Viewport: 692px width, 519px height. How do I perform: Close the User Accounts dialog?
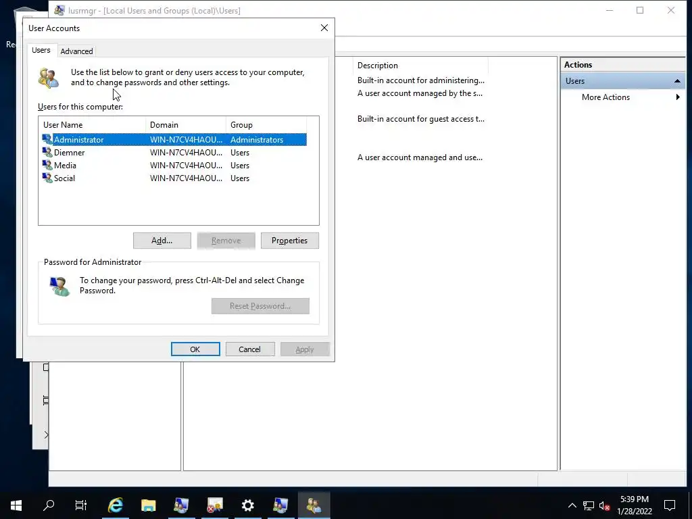coord(324,28)
